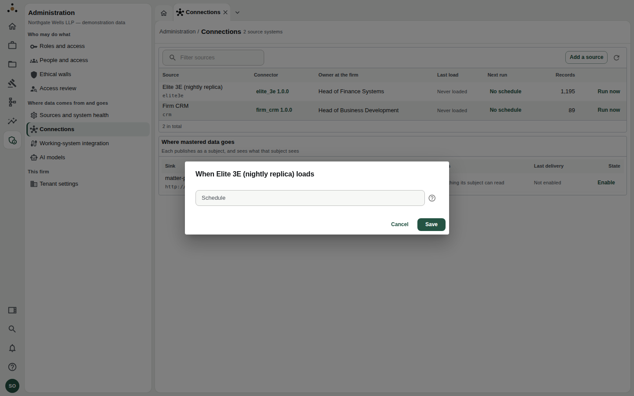
Task: Close the Connections tab
Action: 225,12
